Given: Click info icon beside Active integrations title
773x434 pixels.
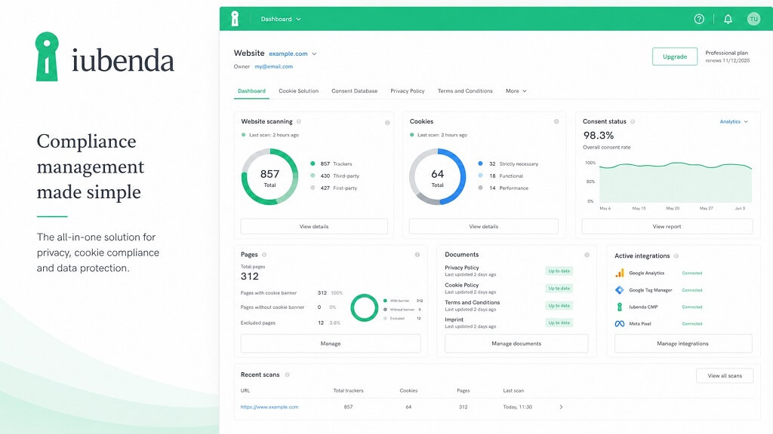Looking at the screenshot, I should [676, 256].
